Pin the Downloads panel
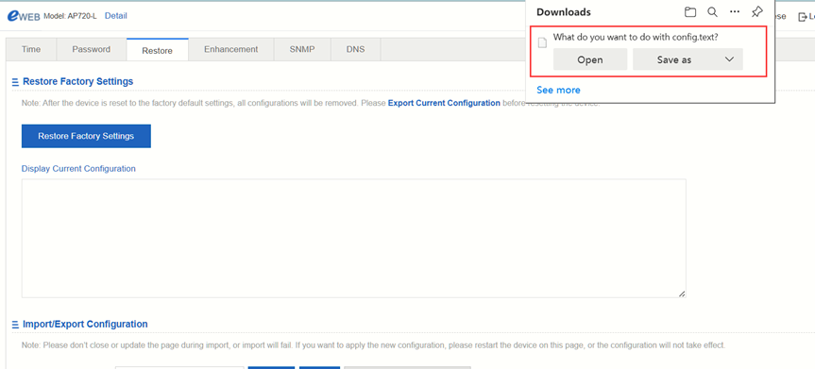 coord(757,12)
